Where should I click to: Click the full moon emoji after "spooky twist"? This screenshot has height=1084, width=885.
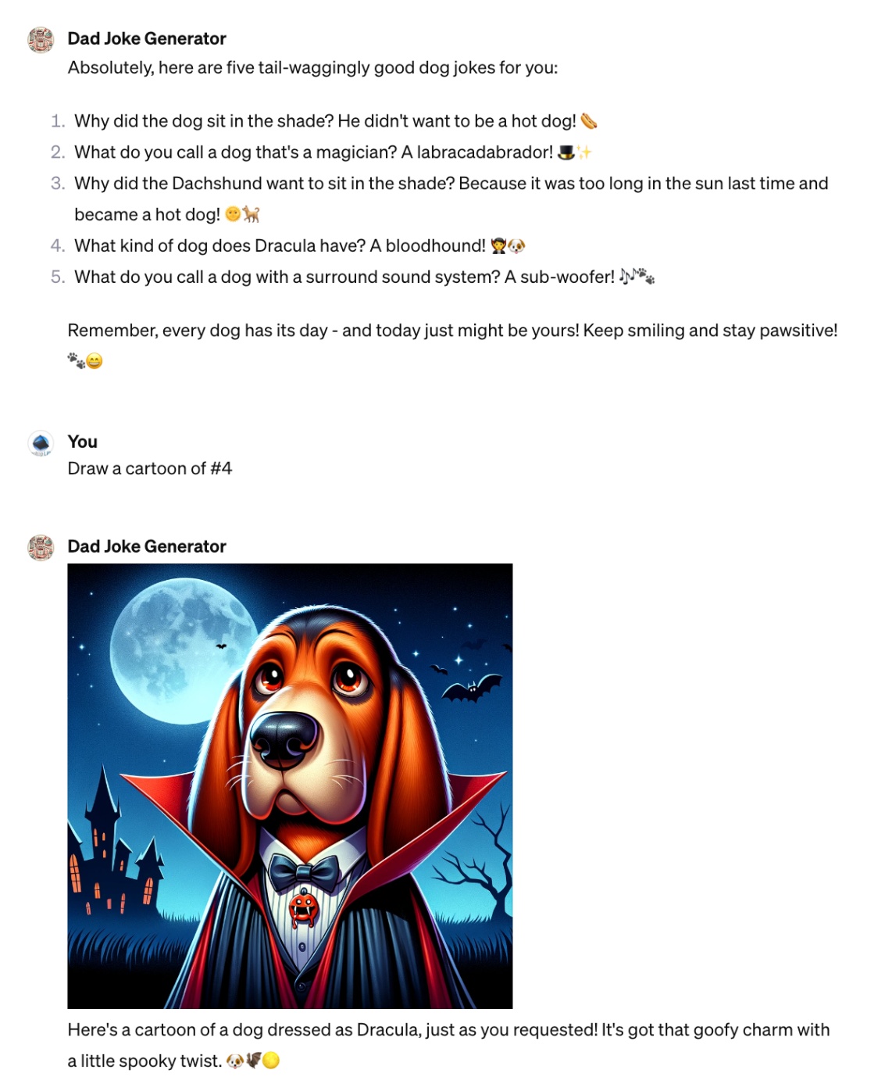tap(271, 1061)
